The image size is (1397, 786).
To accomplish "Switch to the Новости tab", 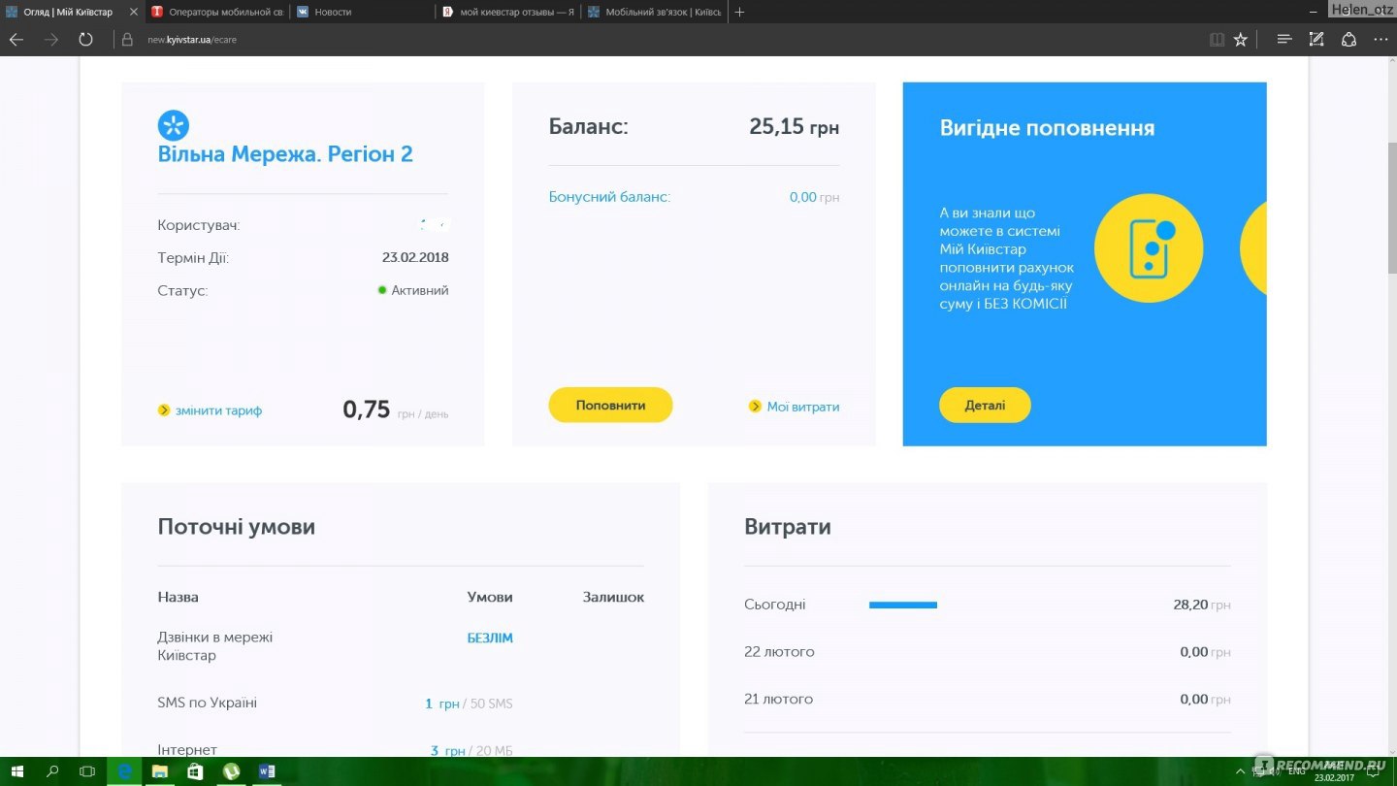I will (x=363, y=12).
